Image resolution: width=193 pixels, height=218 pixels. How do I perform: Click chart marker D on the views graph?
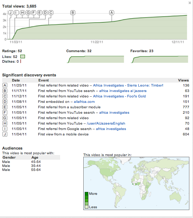coord(45,13)
